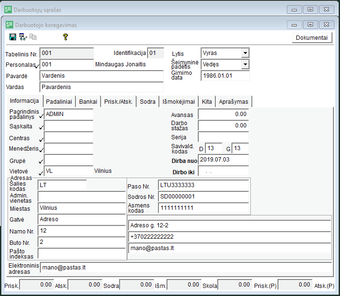Click the Dirba nuo date field
Viewport: 340px width, 296px height.
click(x=223, y=160)
